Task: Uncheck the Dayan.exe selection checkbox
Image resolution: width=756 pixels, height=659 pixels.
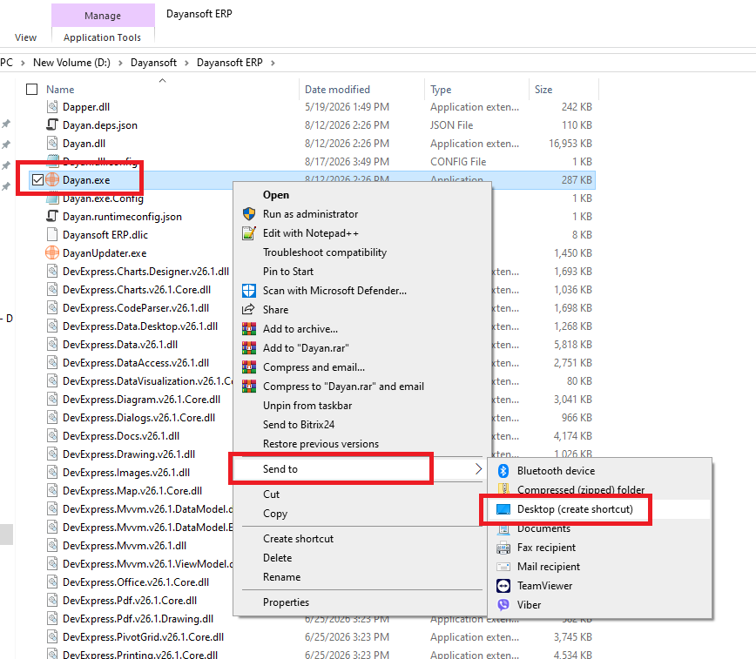Action: point(37,180)
